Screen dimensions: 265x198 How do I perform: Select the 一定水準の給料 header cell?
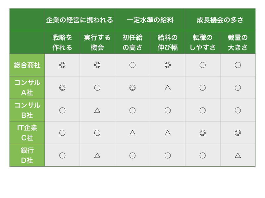pos(150,20)
